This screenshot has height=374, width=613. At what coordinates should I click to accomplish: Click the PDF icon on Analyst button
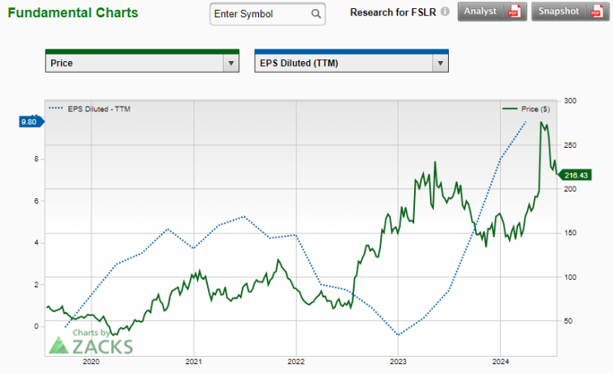click(x=515, y=12)
